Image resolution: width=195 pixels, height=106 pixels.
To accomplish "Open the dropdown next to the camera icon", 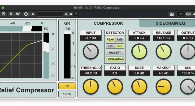I will [180, 14].
